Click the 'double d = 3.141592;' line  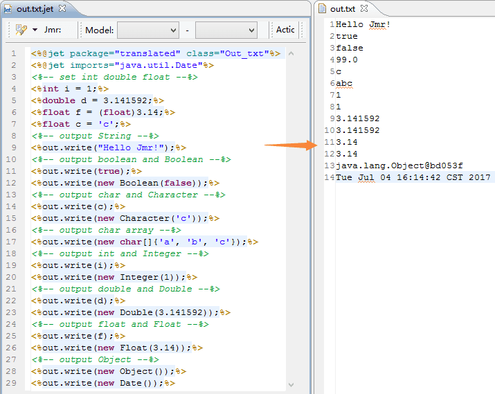click(x=98, y=100)
